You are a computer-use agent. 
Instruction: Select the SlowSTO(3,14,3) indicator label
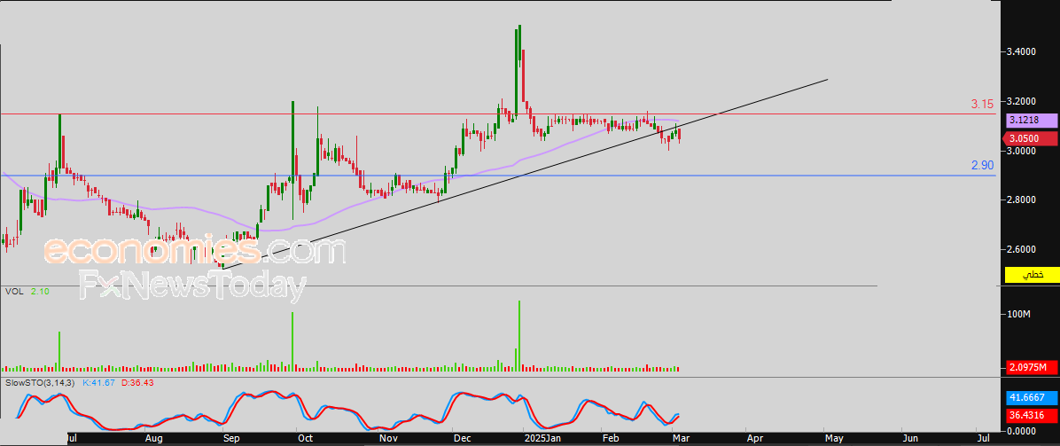[39, 383]
